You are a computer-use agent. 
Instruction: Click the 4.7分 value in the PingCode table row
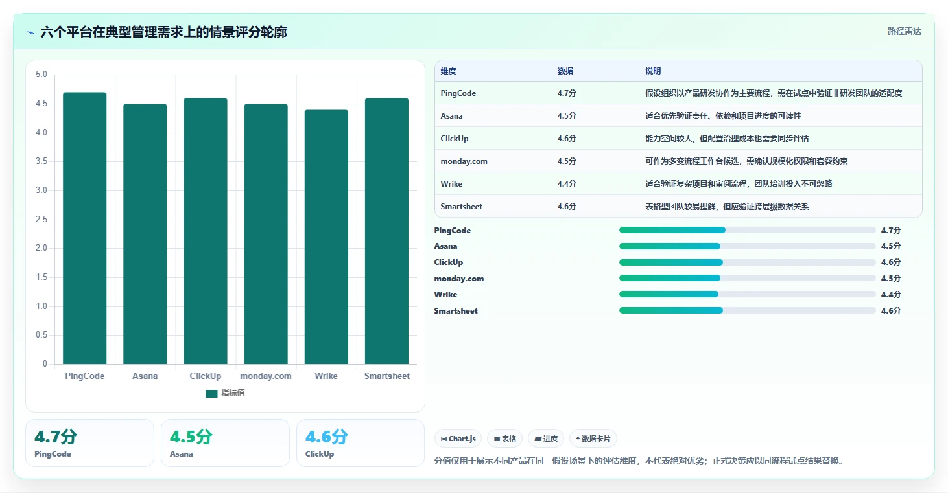tap(567, 93)
